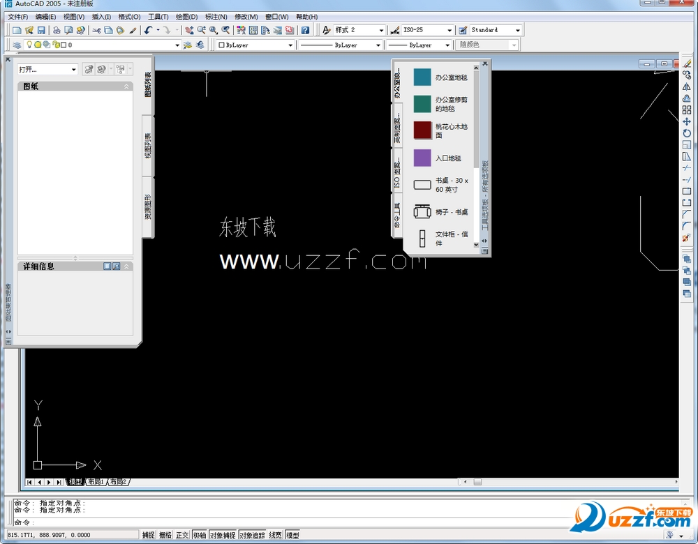
Task: Select the Move tool cross-arrows icon
Action: pyautogui.click(x=687, y=121)
